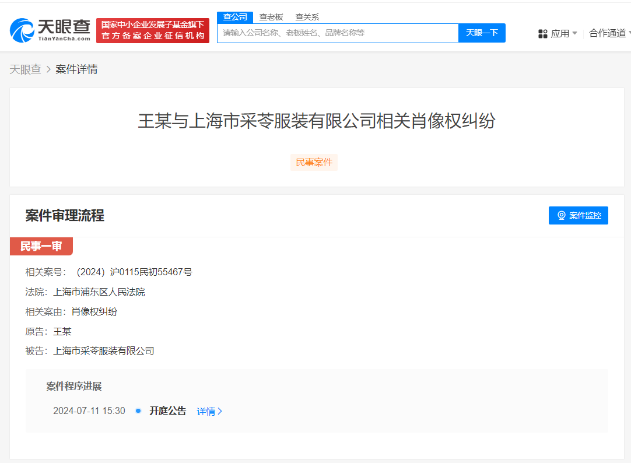Click the 民事一审 red label
Screen dimensions: 631x463
point(41,246)
